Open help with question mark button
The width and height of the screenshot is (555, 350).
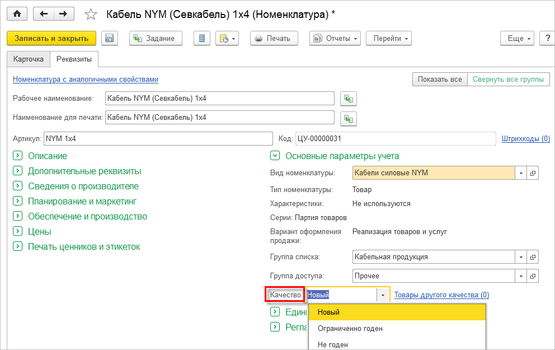547,38
